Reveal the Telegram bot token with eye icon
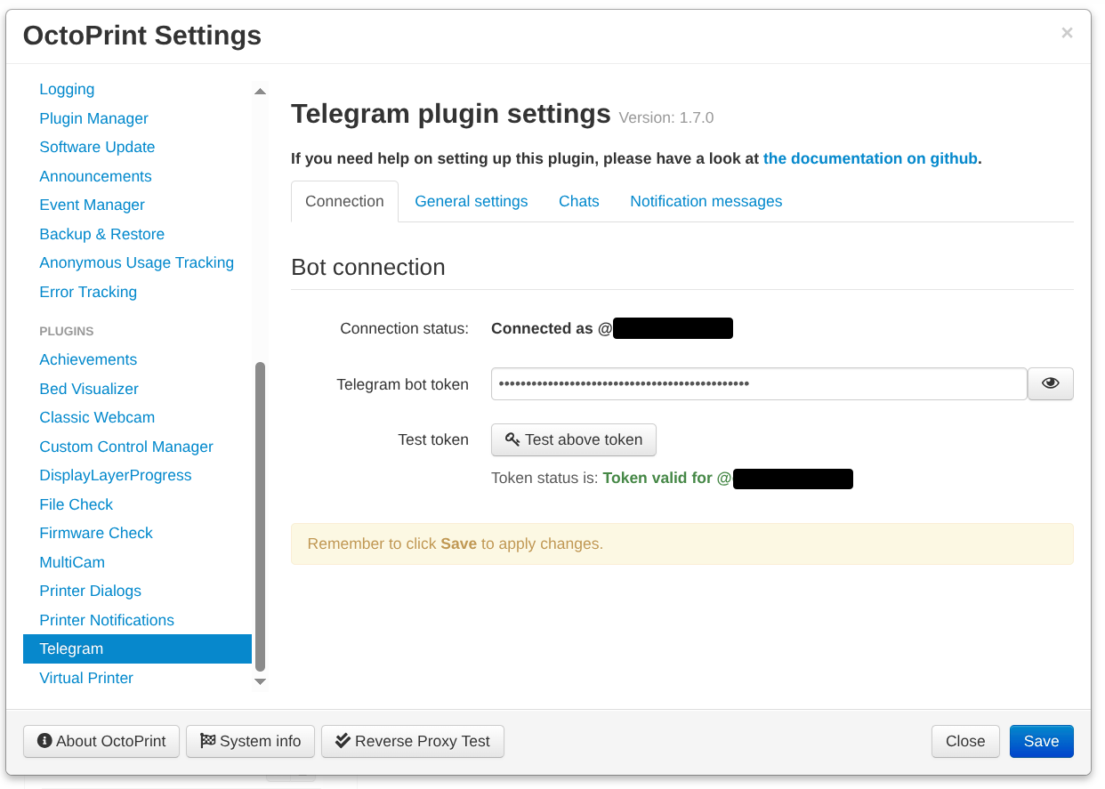 pyautogui.click(x=1051, y=384)
